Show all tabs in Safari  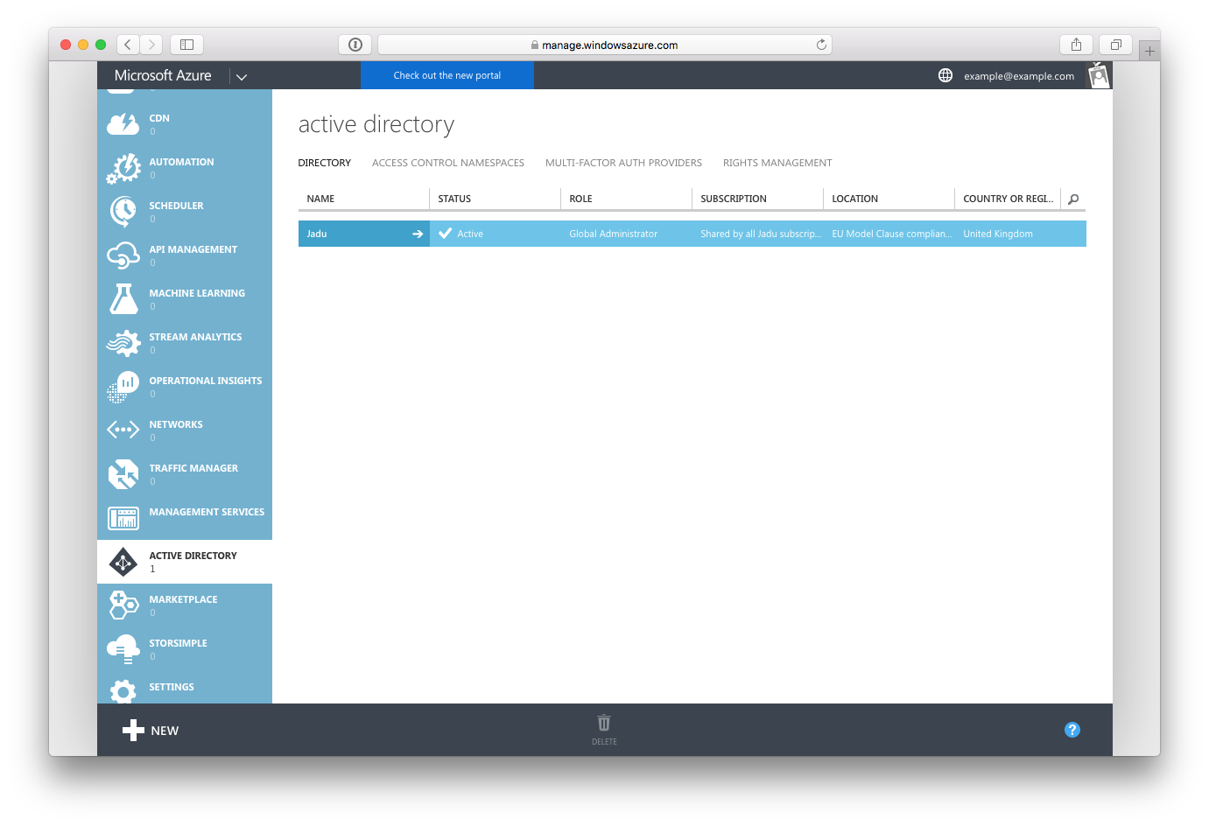click(1116, 45)
